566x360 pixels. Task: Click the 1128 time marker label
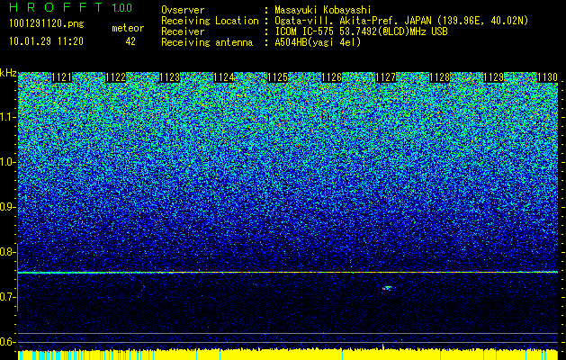[439, 77]
